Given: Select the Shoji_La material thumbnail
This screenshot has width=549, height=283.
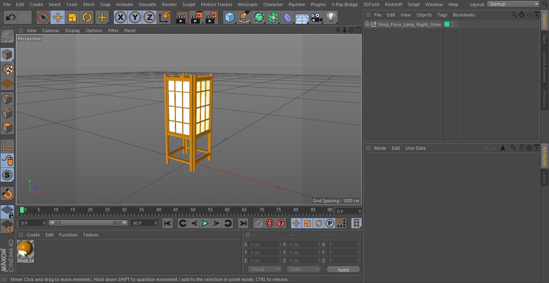Looking at the screenshot, I should tap(26, 249).
